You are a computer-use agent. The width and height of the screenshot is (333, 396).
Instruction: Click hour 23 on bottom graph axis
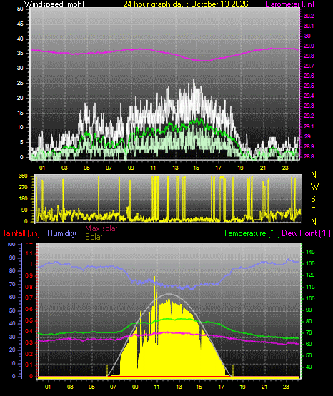click(286, 387)
